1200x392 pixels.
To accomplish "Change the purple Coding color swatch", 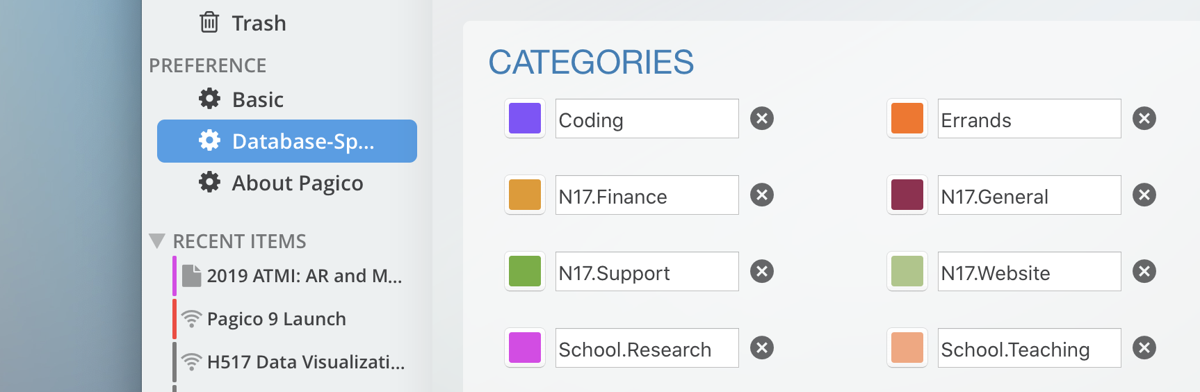I will 525,119.
